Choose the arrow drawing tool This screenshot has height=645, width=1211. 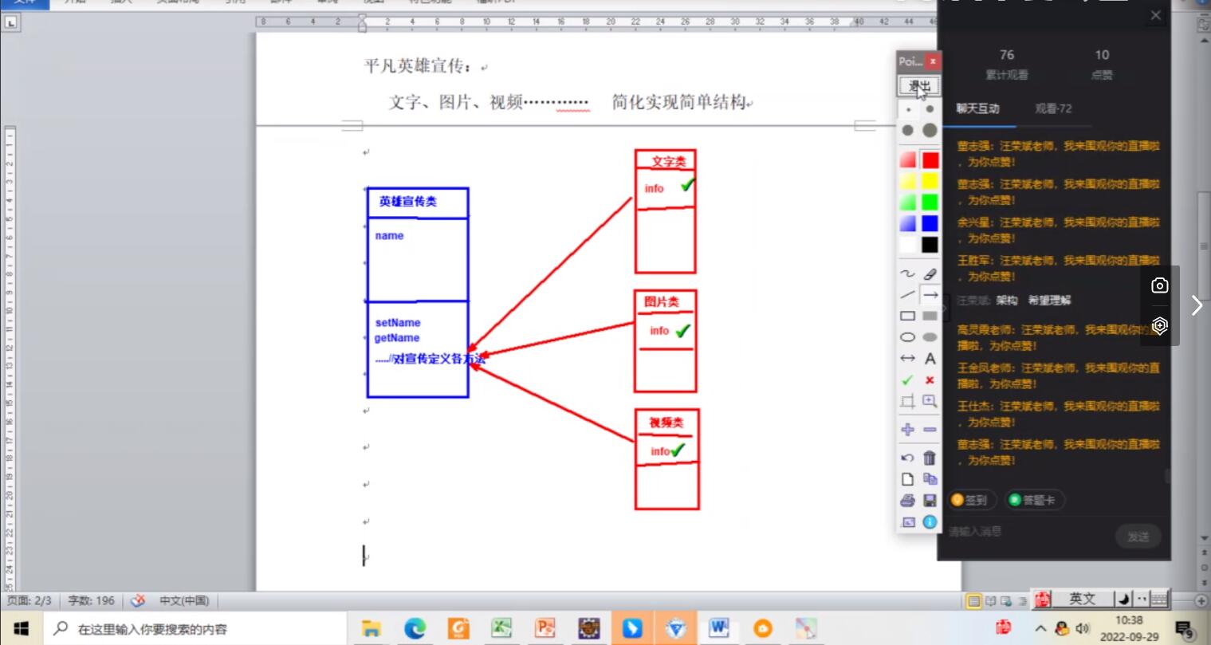coord(930,295)
